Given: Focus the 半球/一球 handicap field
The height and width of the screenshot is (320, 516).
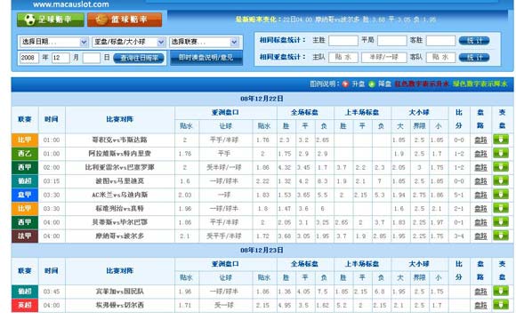Looking at the screenshot, I should 383,57.
